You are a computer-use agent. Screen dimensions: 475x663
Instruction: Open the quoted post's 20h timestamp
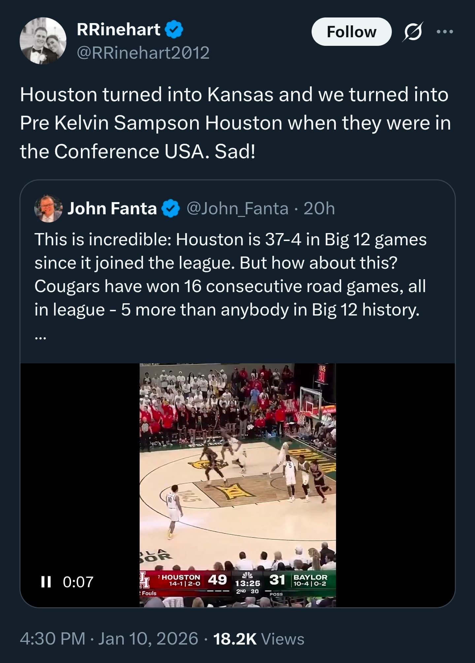click(x=319, y=208)
